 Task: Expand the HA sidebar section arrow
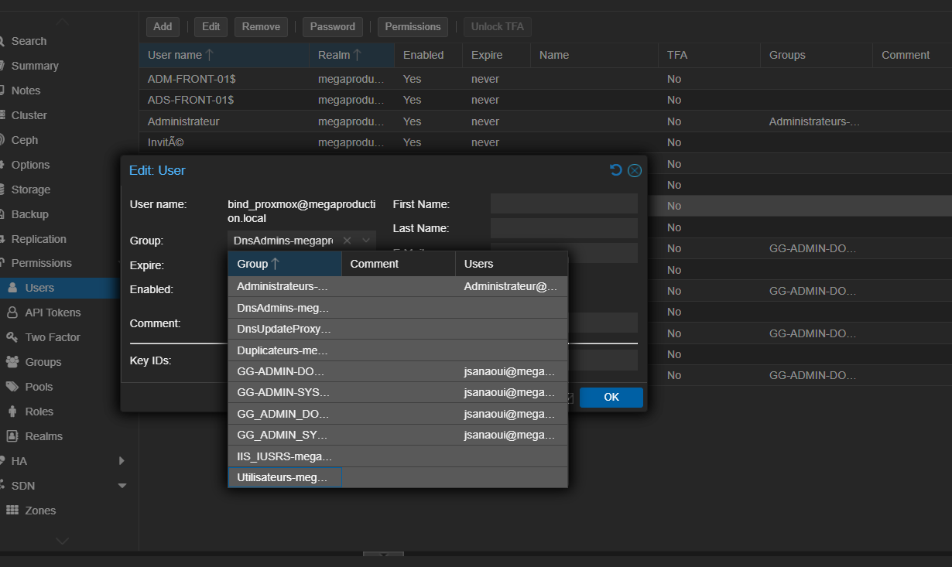click(122, 461)
